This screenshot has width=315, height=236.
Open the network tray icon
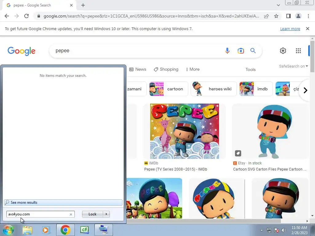point(269,230)
